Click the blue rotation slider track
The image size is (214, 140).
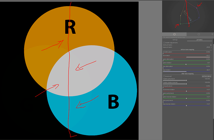tap(186, 72)
